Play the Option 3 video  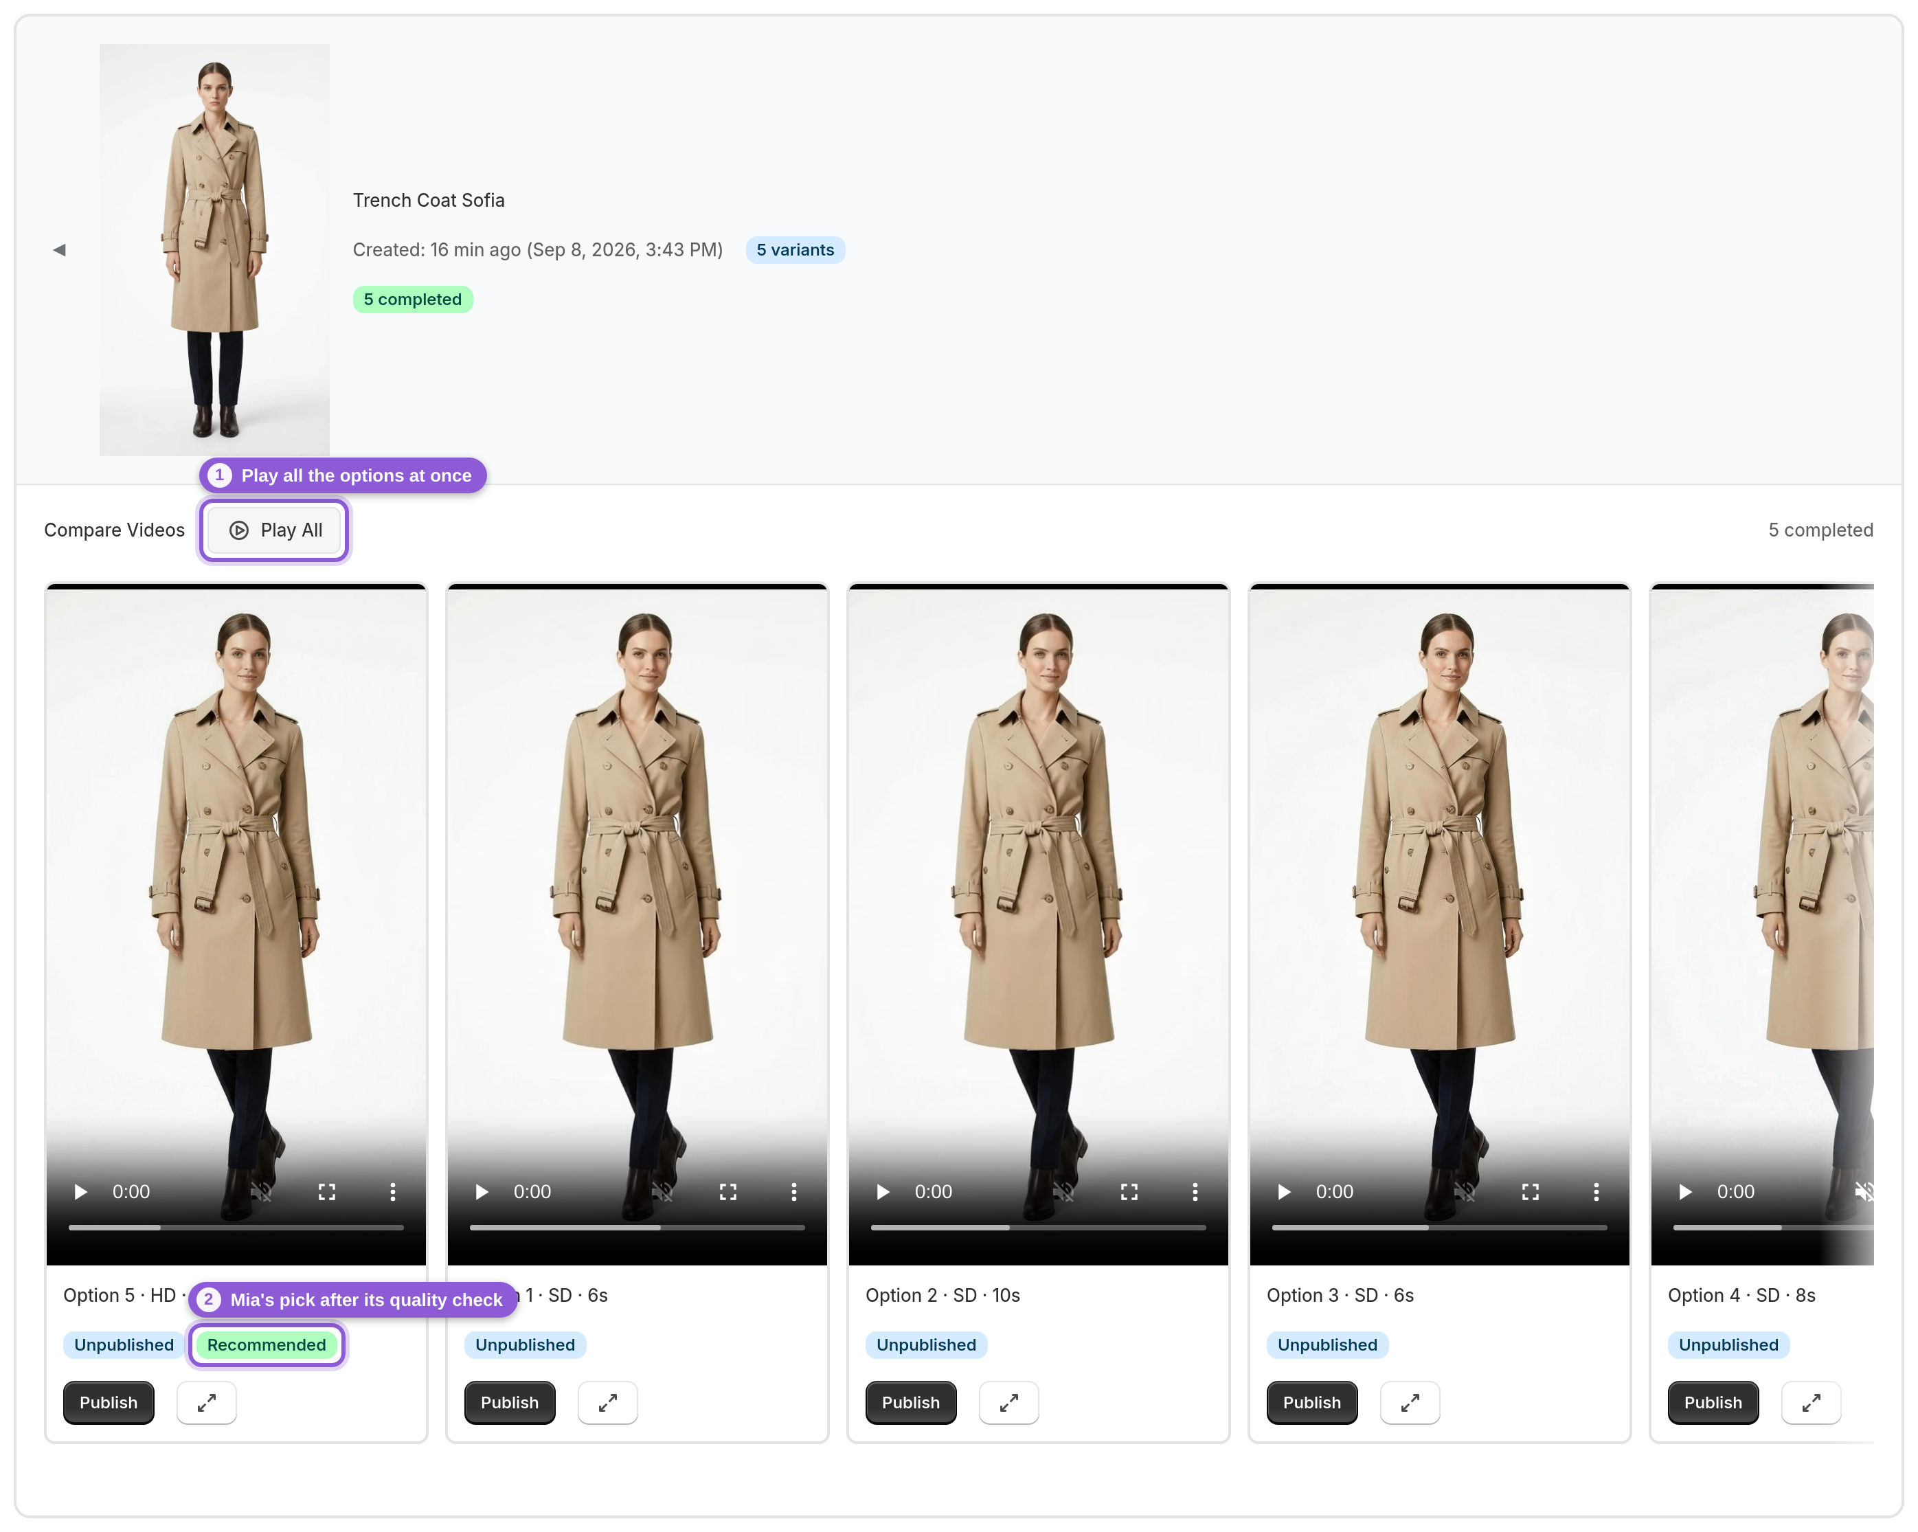(1285, 1191)
